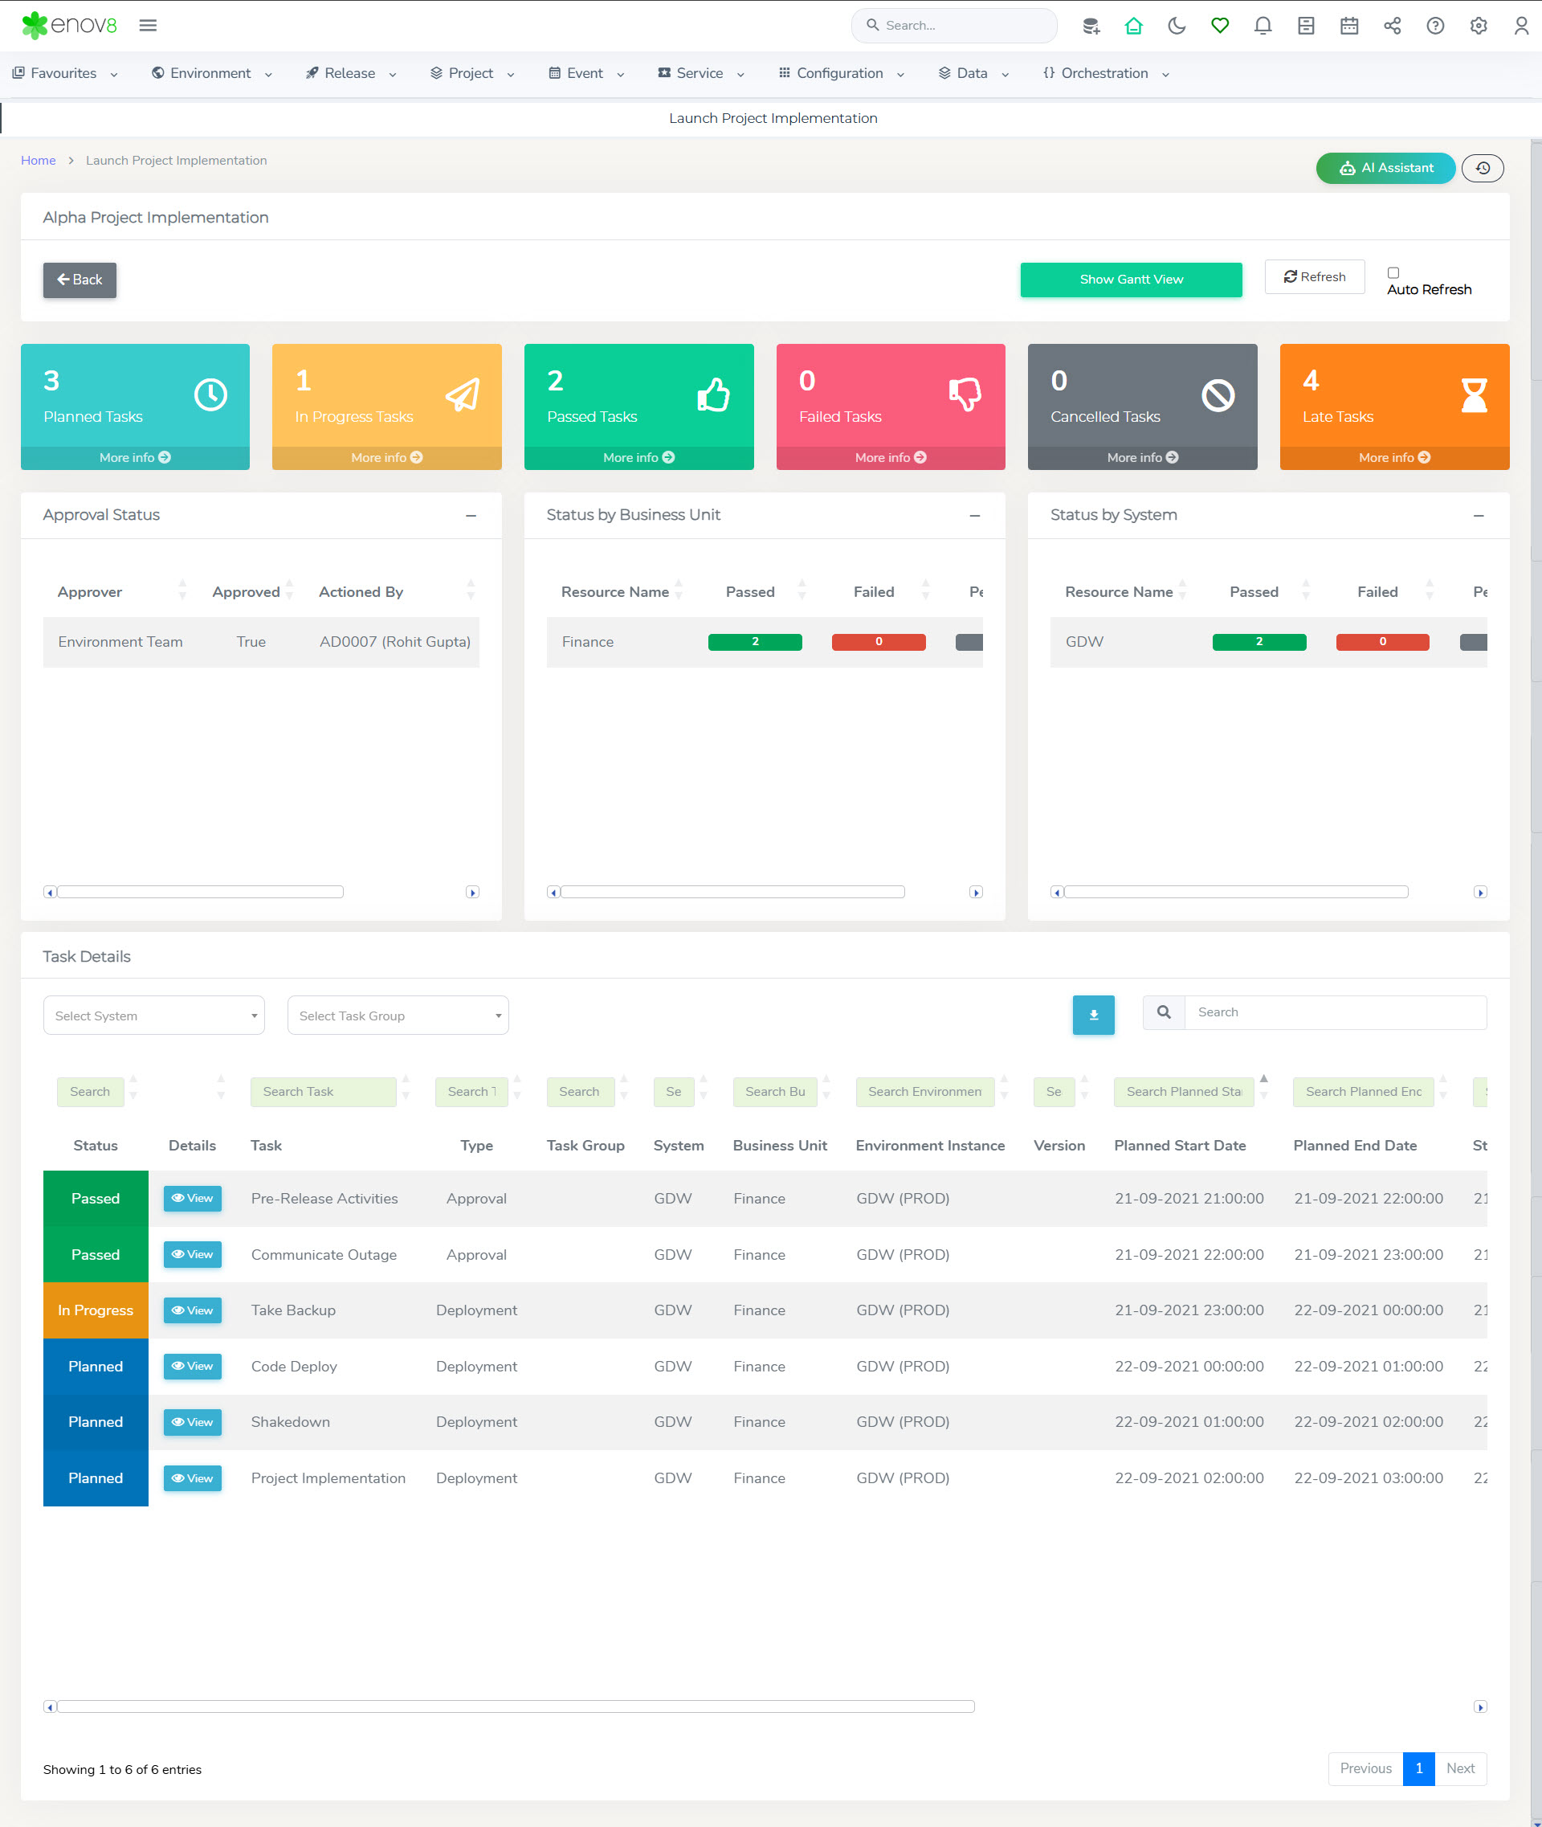The width and height of the screenshot is (1542, 1827).
Task: Open the calendar icon in header
Action: [1348, 26]
